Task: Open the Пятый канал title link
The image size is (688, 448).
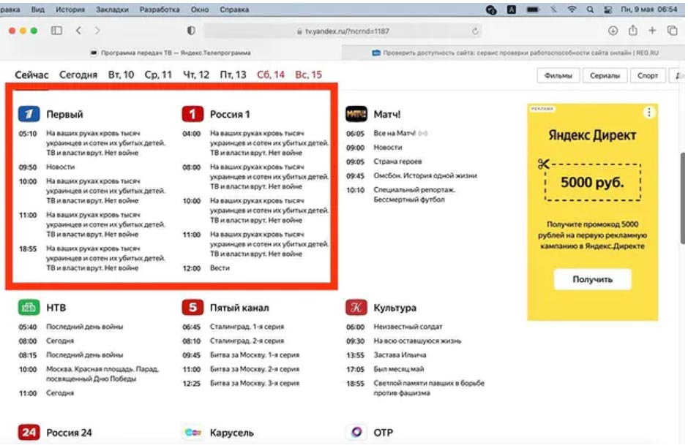Action: click(x=239, y=308)
